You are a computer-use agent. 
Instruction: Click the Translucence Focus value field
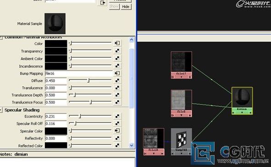56,102
